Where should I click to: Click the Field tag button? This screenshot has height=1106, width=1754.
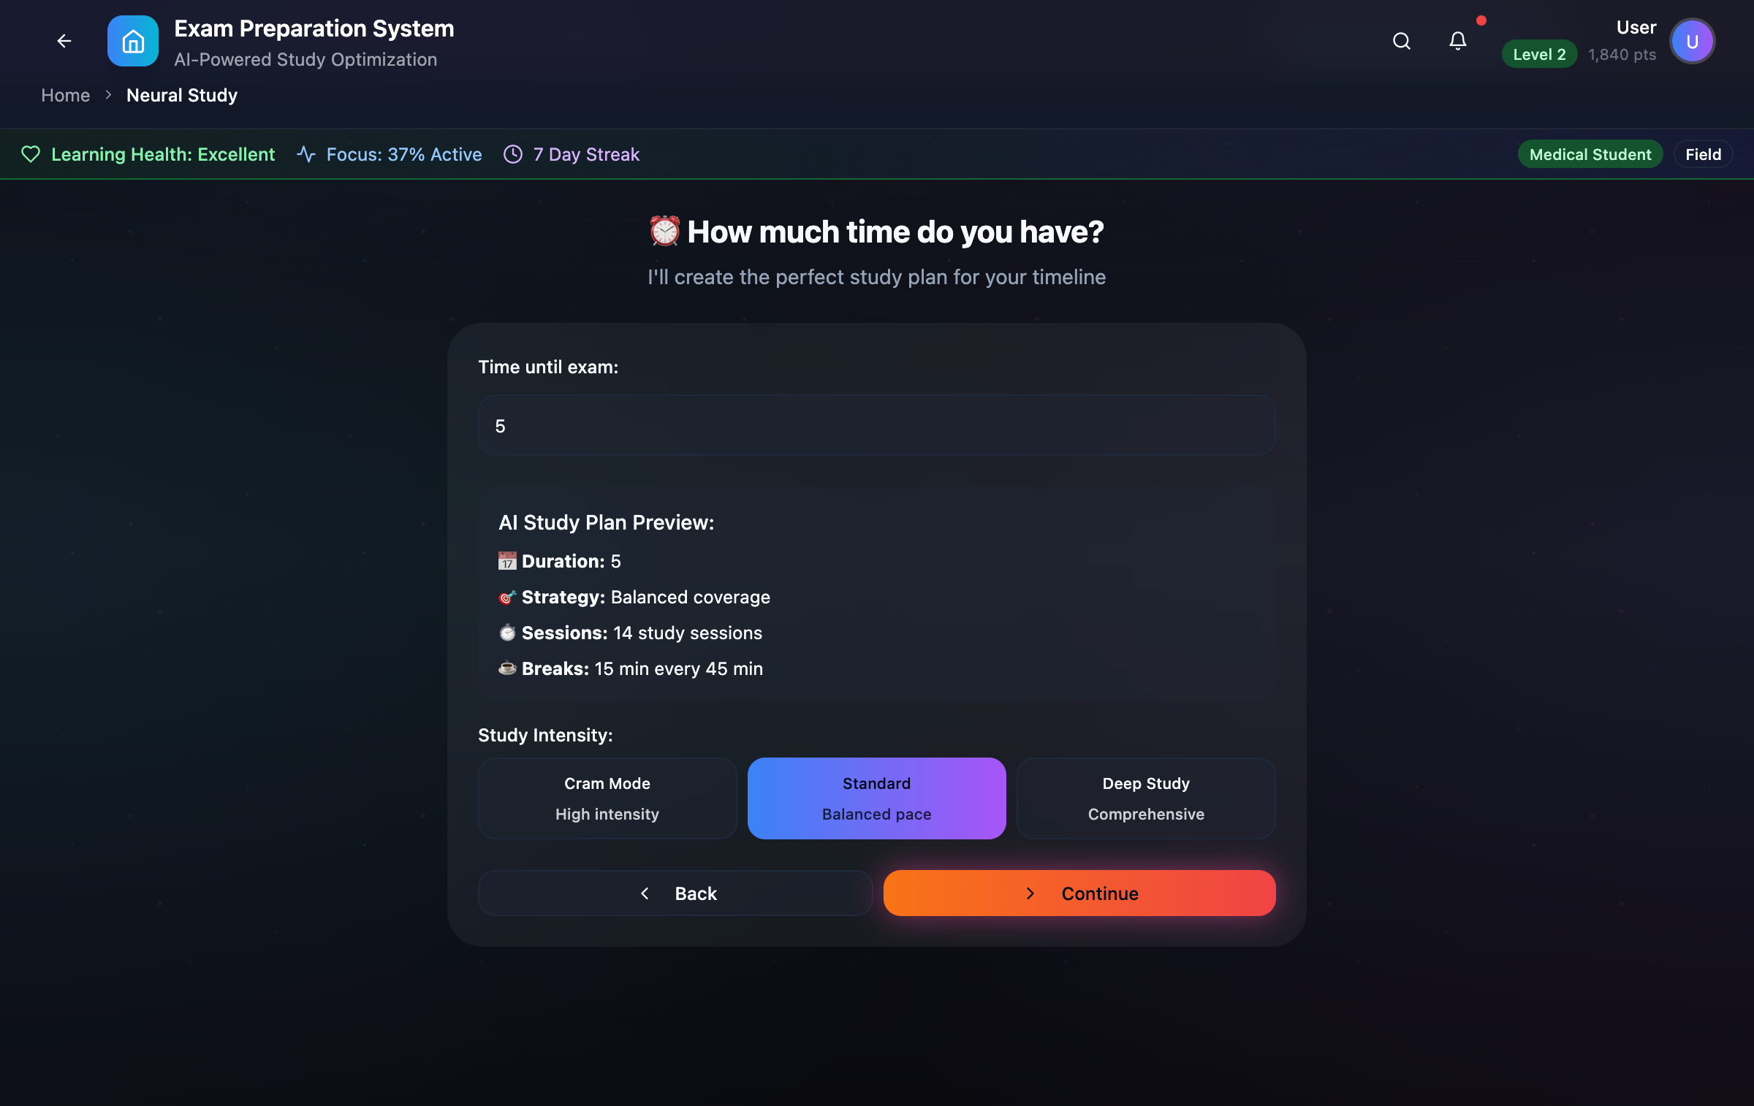1703,154
